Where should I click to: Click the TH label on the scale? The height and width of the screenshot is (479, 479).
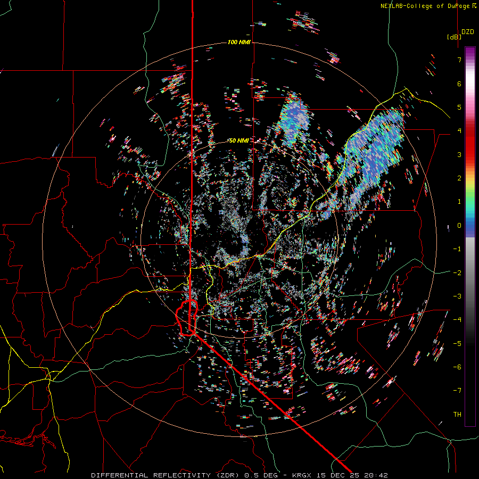click(x=457, y=414)
